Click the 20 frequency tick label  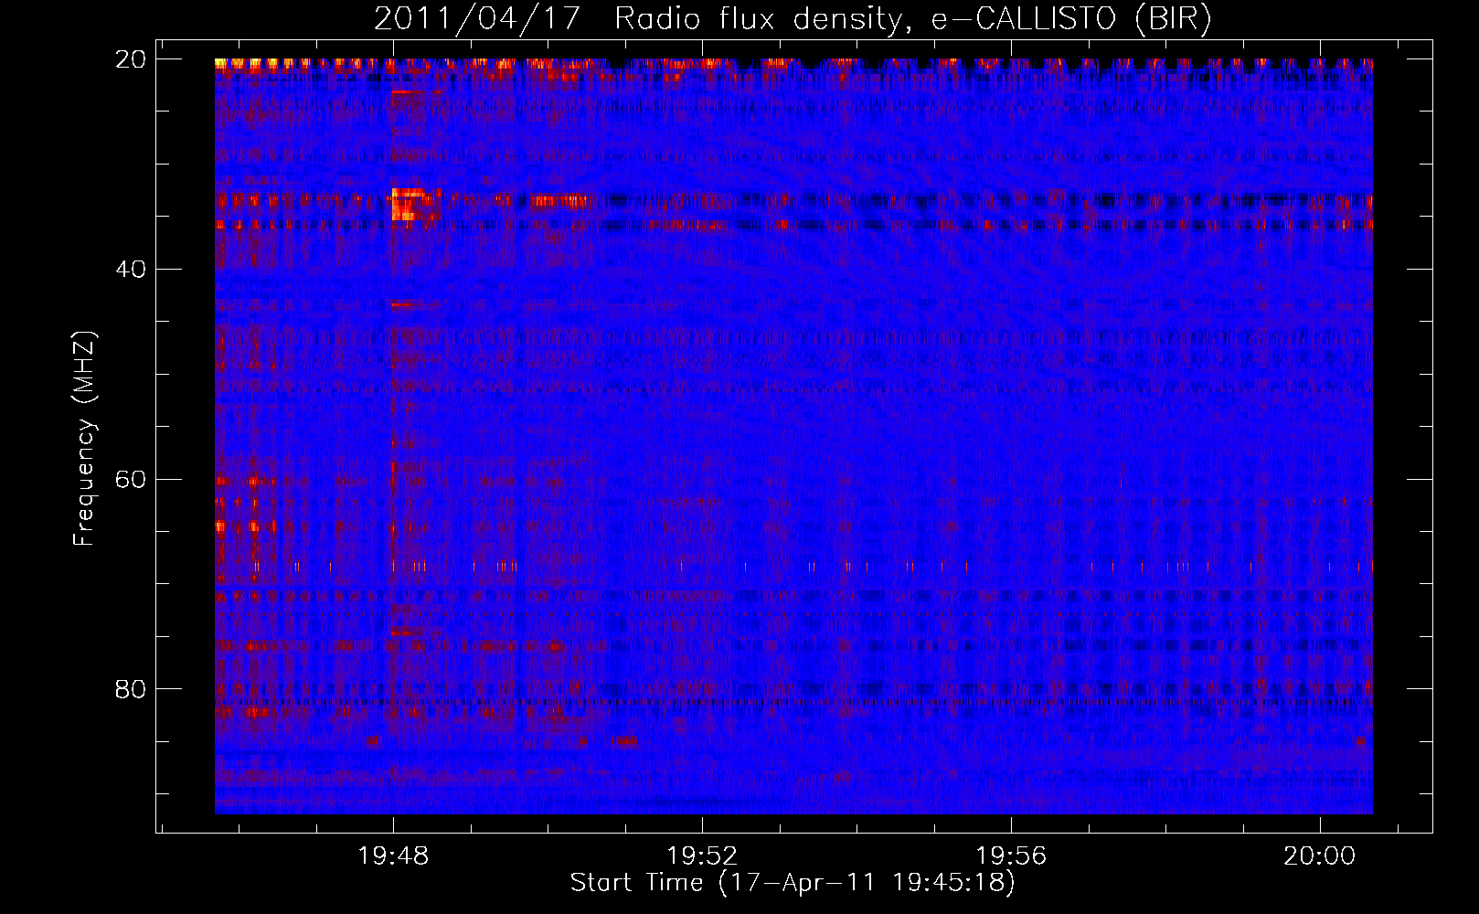[x=131, y=59]
